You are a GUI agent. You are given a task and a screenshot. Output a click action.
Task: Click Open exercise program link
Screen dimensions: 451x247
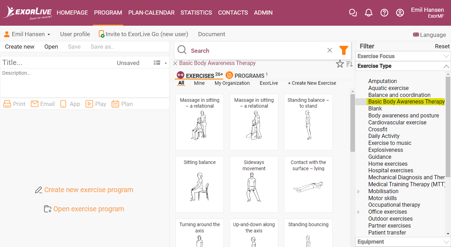click(x=84, y=209)
